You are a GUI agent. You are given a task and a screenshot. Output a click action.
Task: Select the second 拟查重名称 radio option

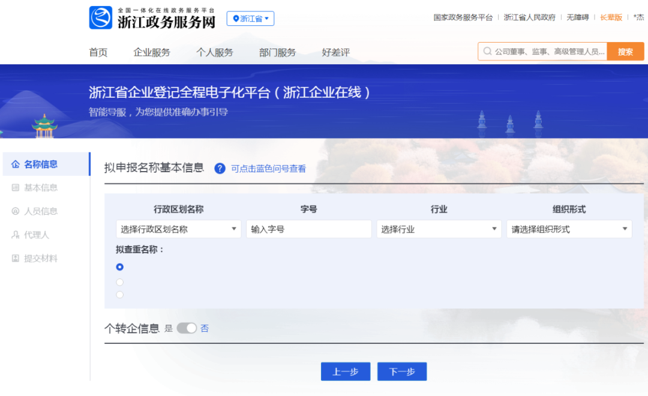[x=120, y=282]
